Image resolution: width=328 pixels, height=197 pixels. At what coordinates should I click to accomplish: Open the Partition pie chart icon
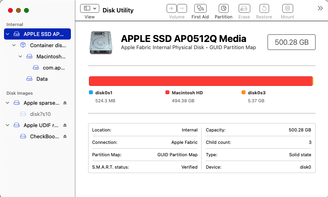[223, 8]
